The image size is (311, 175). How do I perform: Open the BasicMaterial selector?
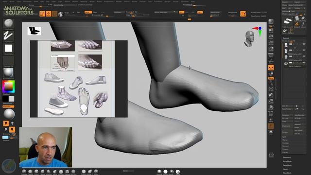(x=8, y=73)
